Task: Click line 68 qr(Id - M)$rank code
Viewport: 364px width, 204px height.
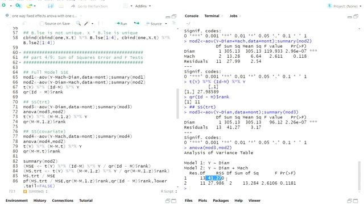Action: coord(43,92)
